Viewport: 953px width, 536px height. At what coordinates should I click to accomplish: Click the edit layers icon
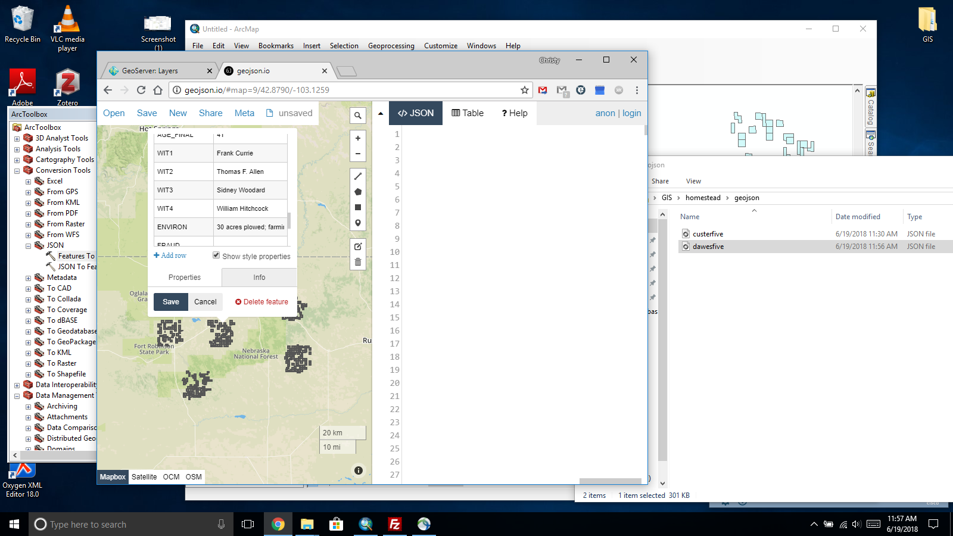358,247
